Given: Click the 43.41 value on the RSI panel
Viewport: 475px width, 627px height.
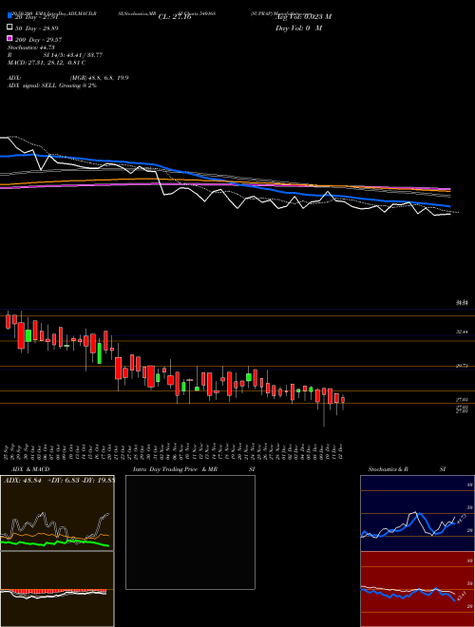Looking at the screenshot, I should tap(461, 596).
